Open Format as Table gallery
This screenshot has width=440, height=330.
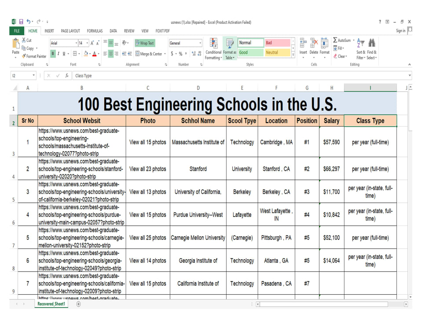[x=230, y=49]
